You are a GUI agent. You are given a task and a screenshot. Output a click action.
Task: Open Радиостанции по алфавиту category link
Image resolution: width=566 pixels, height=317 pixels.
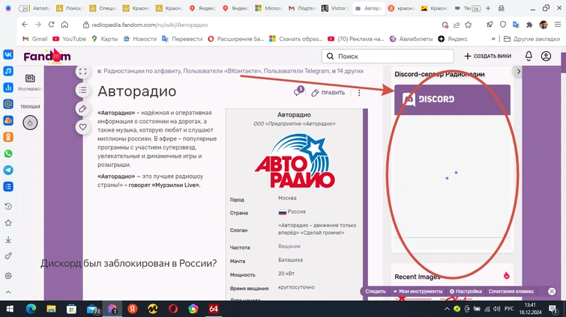[142, 71]
